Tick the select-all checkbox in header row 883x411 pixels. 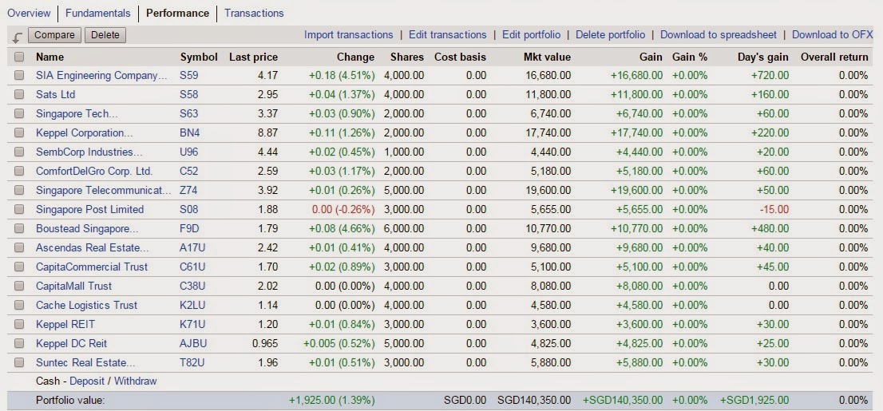click(19, 57)
